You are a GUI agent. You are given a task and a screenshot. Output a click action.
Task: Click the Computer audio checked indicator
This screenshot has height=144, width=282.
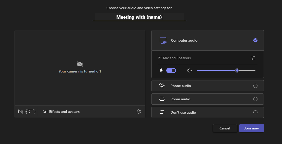pyautogui.click(x=255, y=40)
